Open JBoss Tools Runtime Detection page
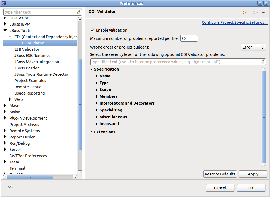 42,74
